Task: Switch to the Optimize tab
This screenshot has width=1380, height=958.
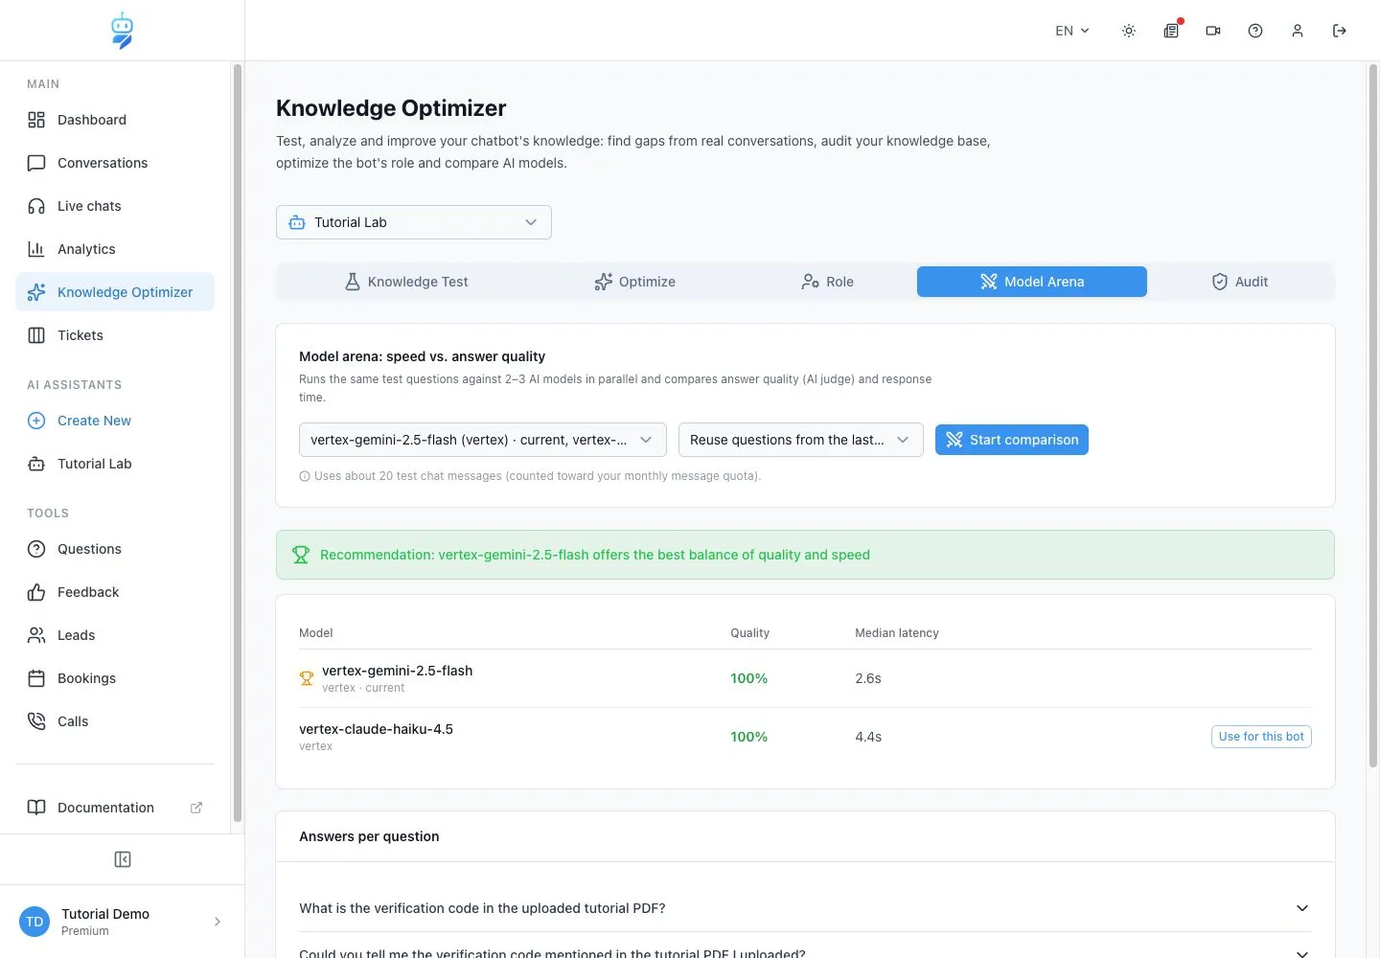Action: [634, 282]
